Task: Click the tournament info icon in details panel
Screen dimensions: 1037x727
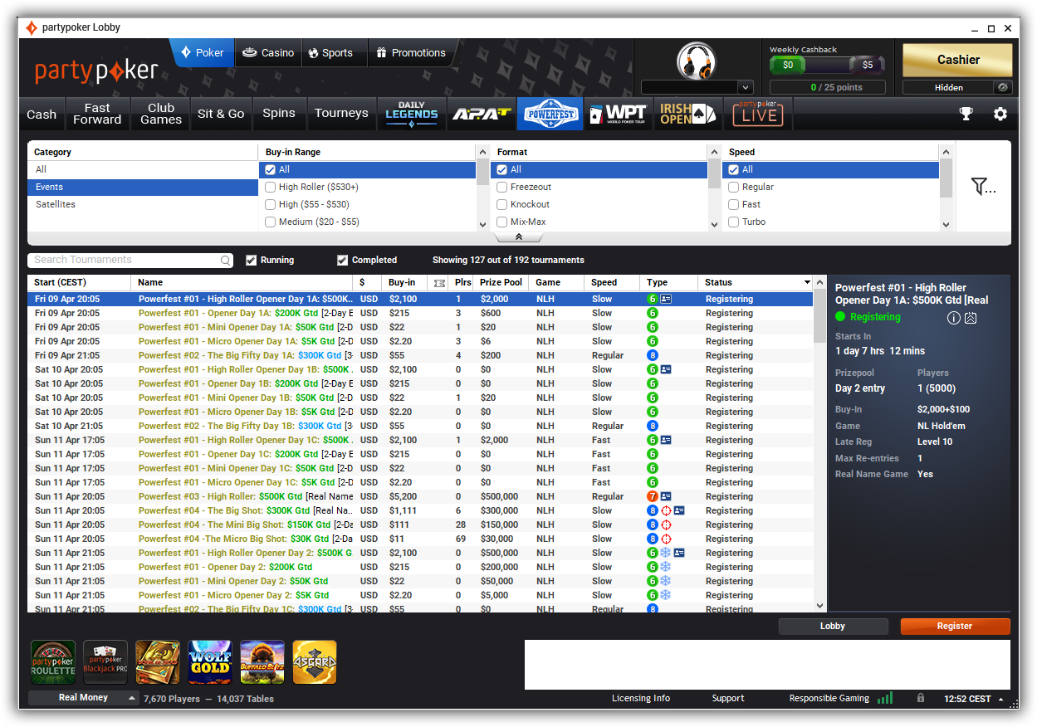Action: coord(953,317)
